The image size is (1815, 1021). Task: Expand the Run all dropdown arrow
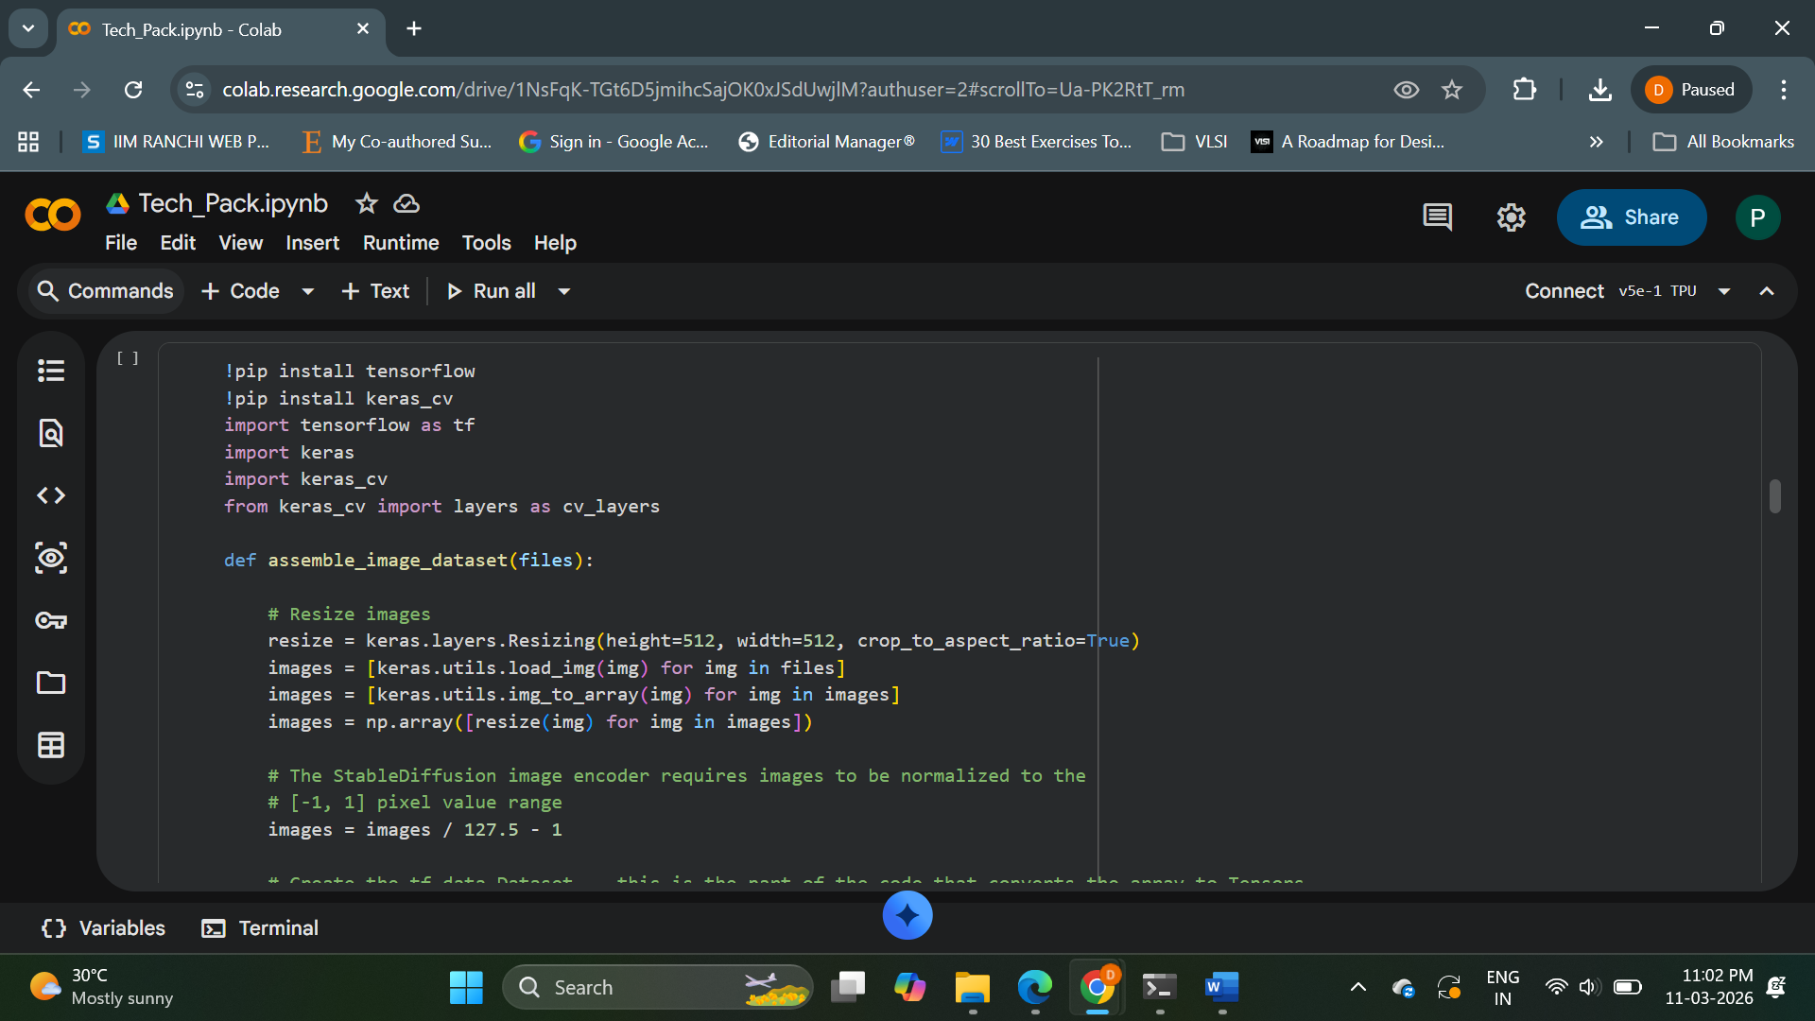[x=564, y=291]
